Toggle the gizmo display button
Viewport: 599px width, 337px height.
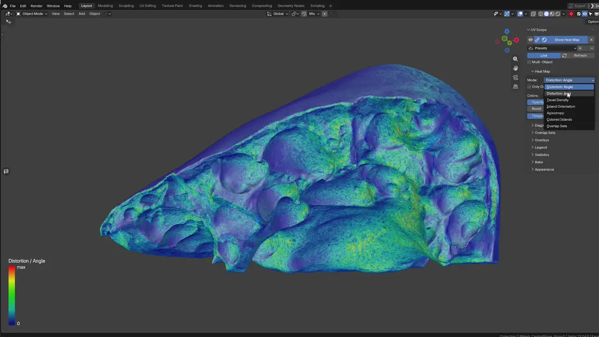(506, 14)
